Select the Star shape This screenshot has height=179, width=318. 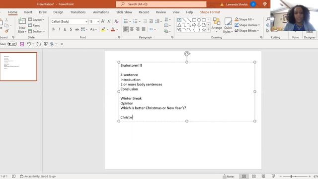(x=204, y=30)
